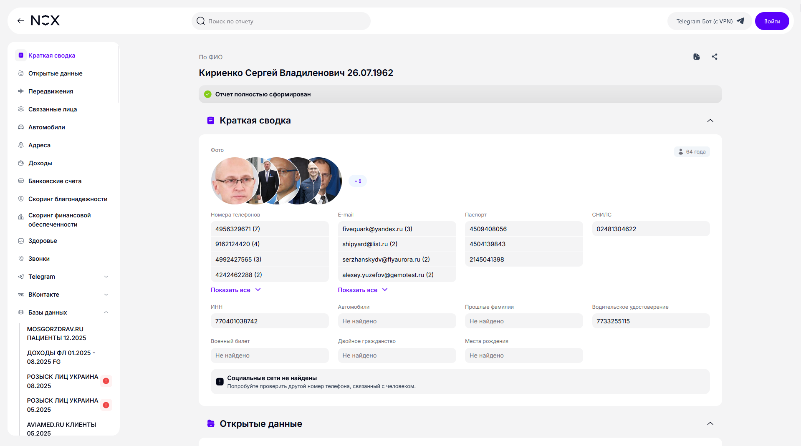This screenshot has width=801, height=446.
Task: Click the 64 года age badge
Action: click(692, 152)
